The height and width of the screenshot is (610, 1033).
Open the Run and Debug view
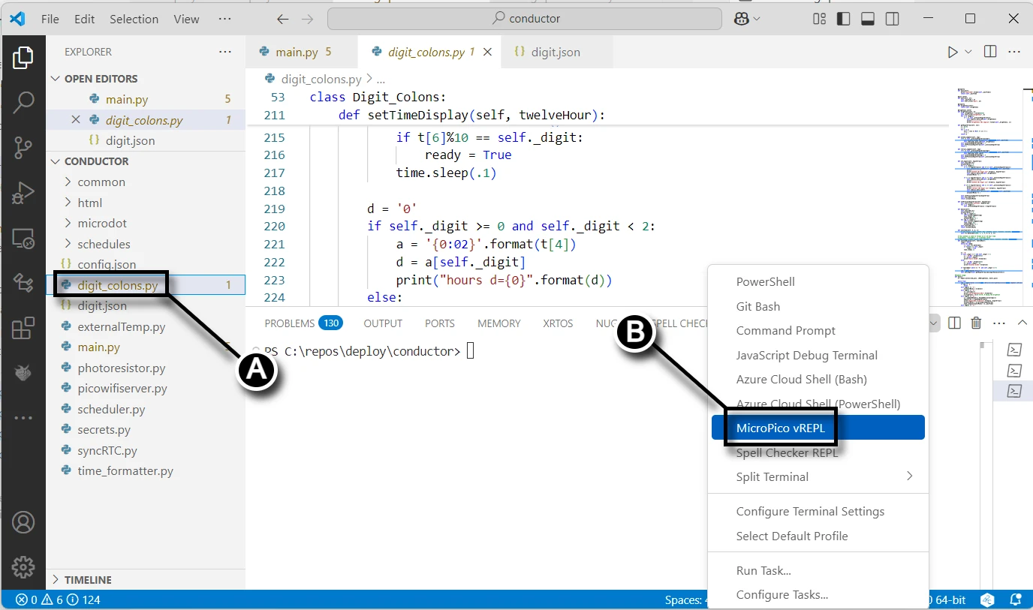[x=23, y=194]
